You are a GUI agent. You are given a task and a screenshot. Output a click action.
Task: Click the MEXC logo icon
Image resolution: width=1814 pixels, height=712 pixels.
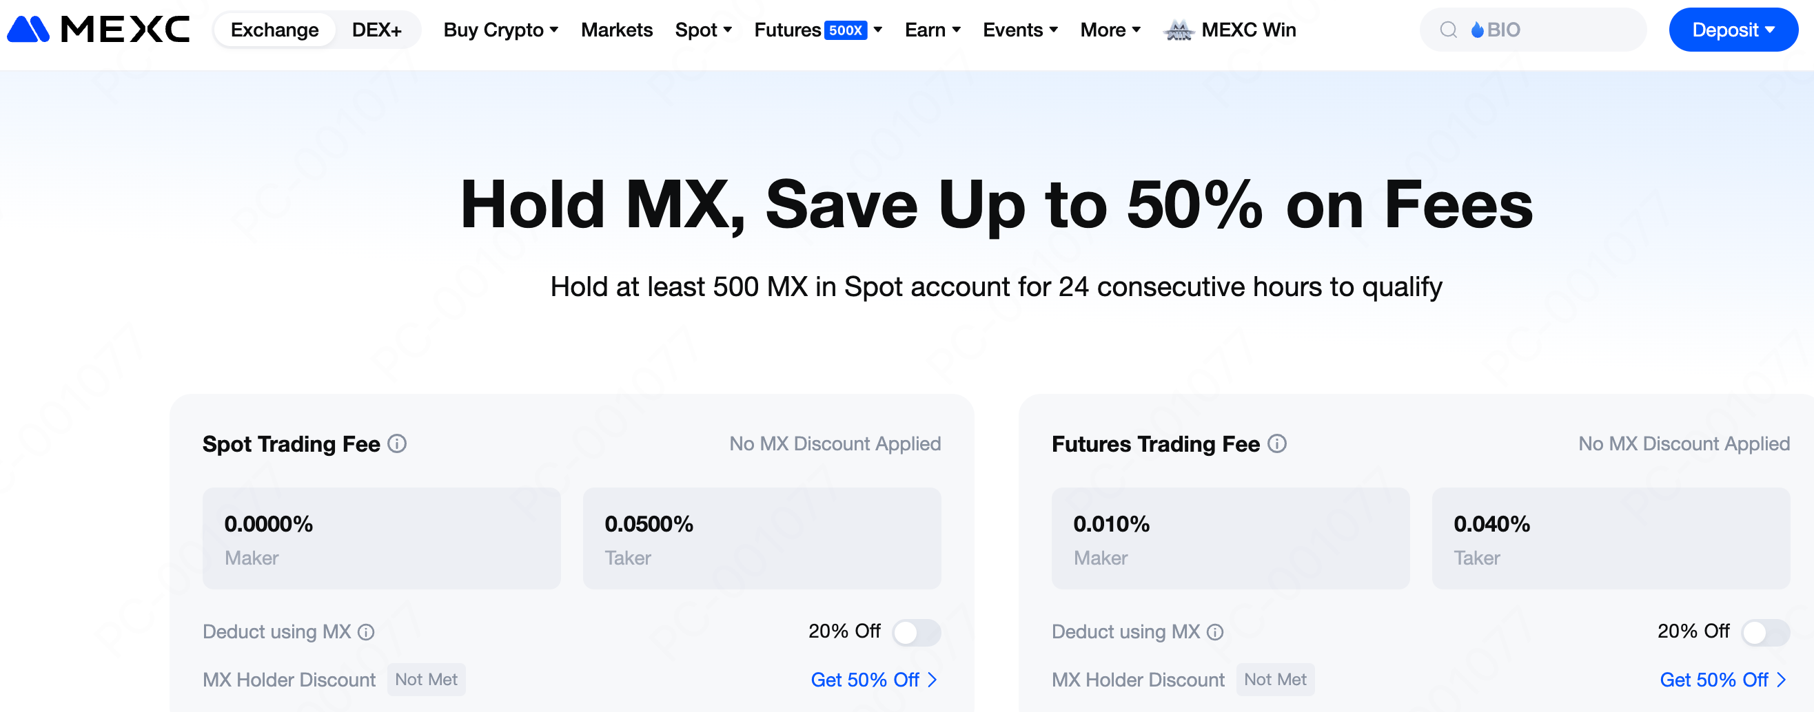point(28,30)
